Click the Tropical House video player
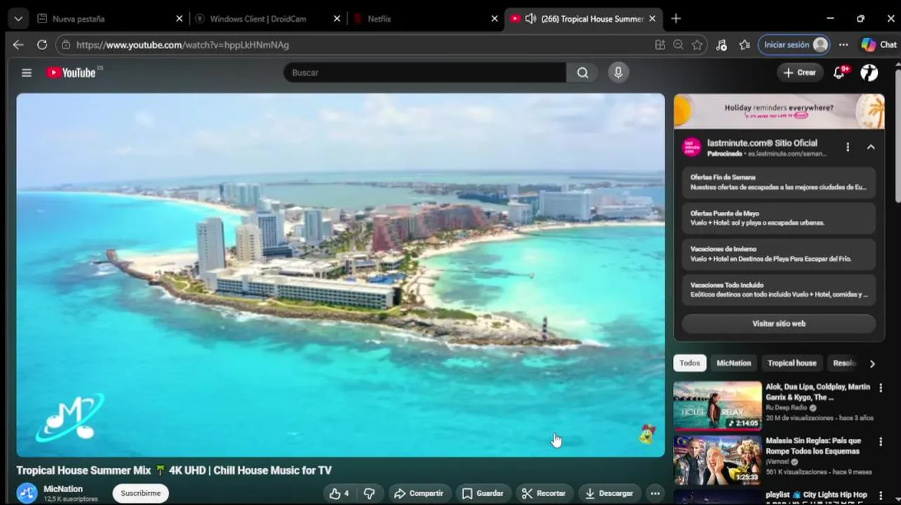901x505 pixels. (x=340, y=275)
